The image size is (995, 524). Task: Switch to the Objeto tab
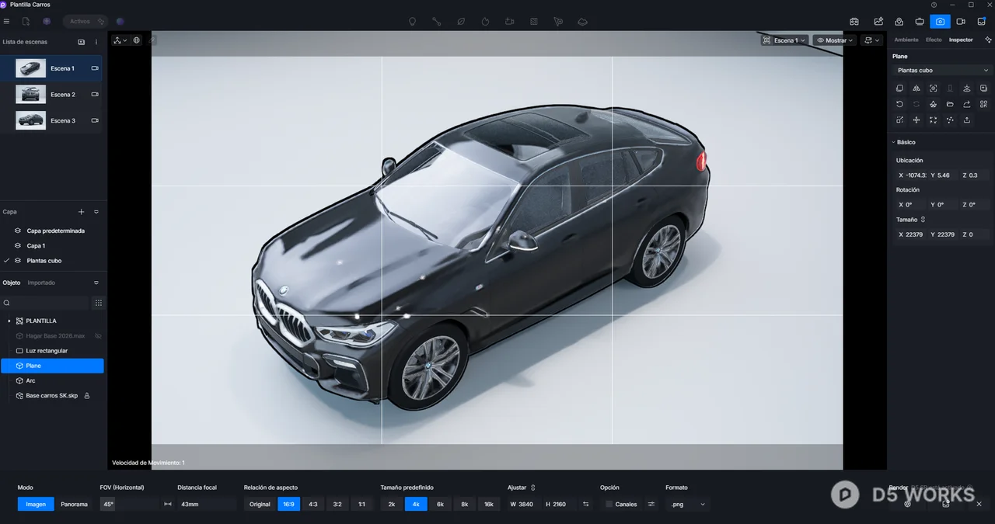pos(11,283)
